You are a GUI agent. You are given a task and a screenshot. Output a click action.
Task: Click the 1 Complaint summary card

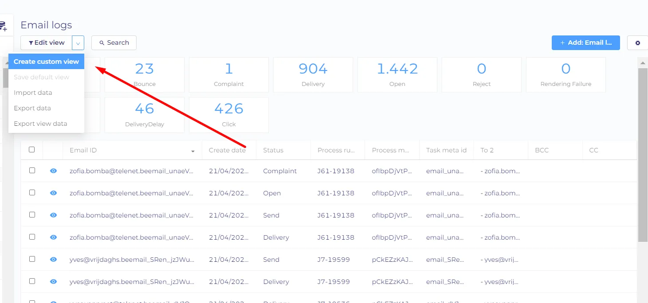tap(229, 75)
